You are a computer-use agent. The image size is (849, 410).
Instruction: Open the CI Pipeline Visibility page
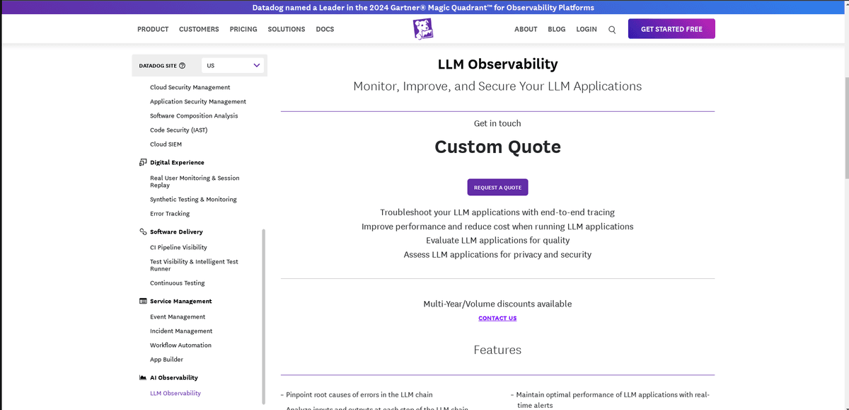coord(177,247)
